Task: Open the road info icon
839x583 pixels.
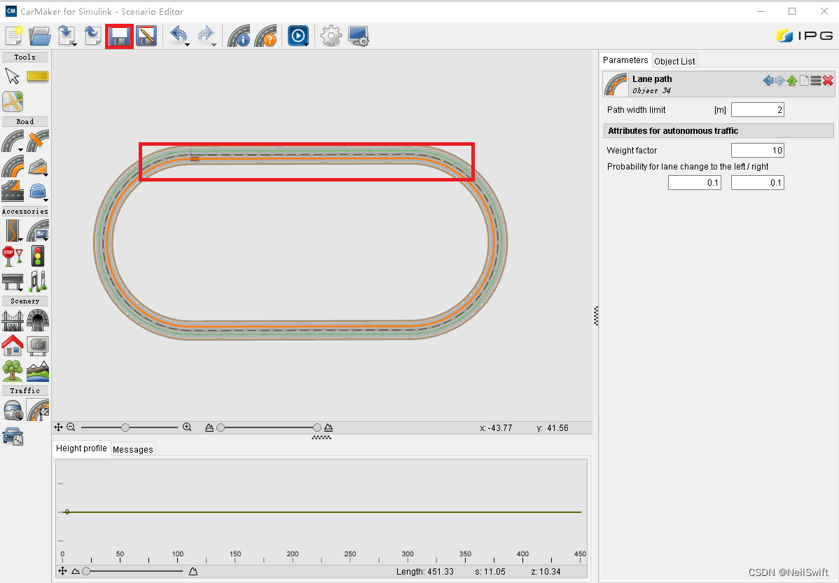Action: [239, 36]
